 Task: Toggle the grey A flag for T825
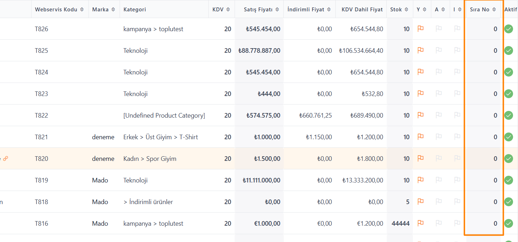point(439,50)
